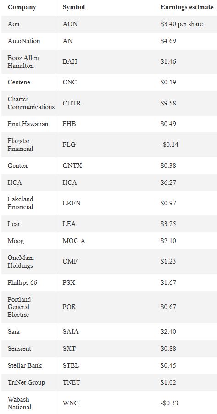217x414 pixels.
Task: Select the First Hawaiian company name
Action: pyautogui.click(x=28, y=124)
